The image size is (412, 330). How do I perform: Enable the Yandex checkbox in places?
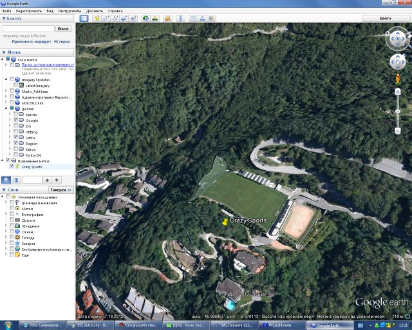pyautogui.click(x=15, y=115)
